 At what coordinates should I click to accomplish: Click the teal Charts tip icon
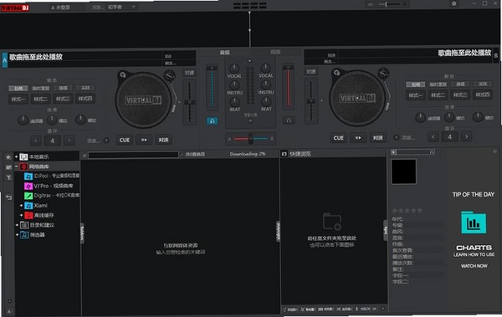[474, 222]
